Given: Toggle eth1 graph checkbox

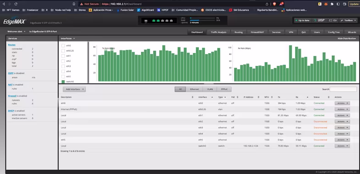Looking at the screenshot, I should (63, 56).
